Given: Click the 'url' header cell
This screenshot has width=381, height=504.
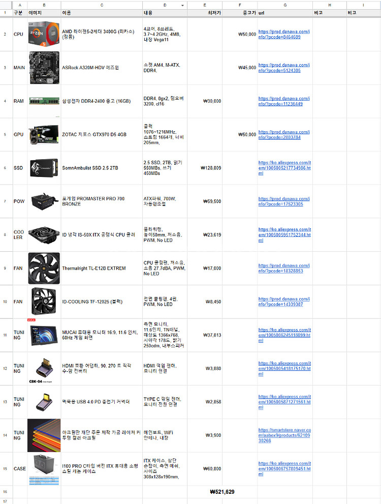Looking at the screenshot, I should point(285,13).
